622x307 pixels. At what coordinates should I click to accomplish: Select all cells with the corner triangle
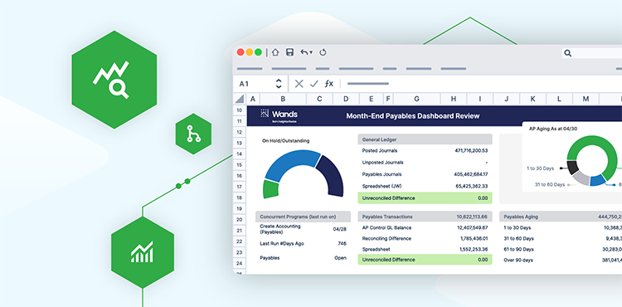click(240, 99)
